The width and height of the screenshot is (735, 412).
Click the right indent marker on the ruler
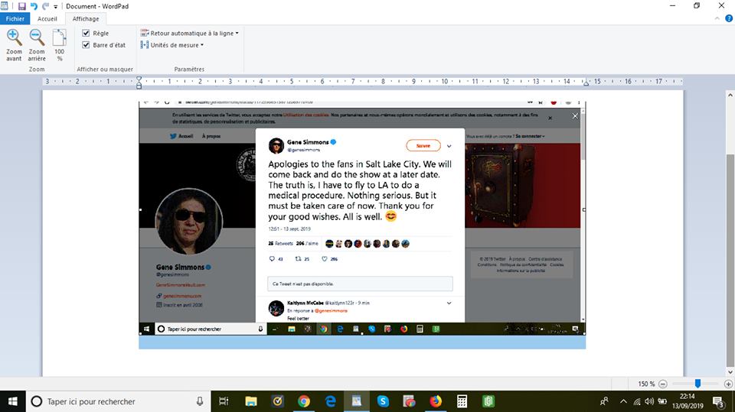(586, 83)
